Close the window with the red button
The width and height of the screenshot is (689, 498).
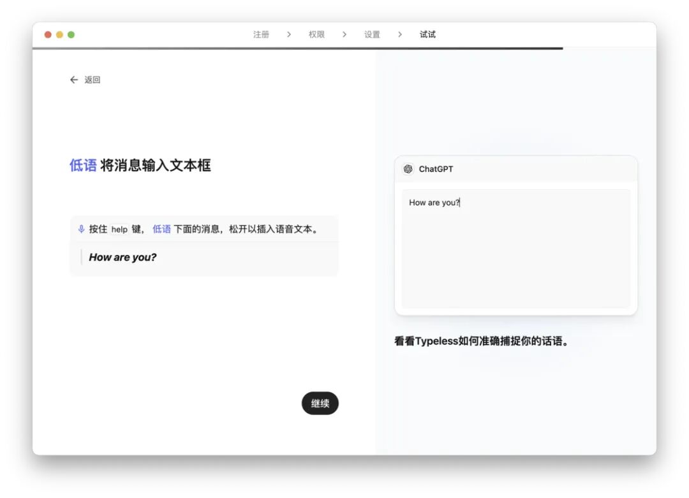click(x=48, y=34)
